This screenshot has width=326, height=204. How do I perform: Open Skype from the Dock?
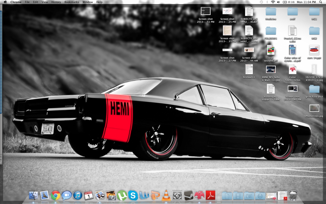click(x=133, y=195)
